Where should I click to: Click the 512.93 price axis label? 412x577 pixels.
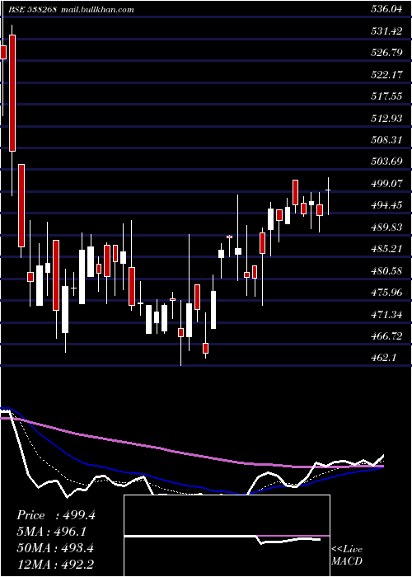coord(386,119)
